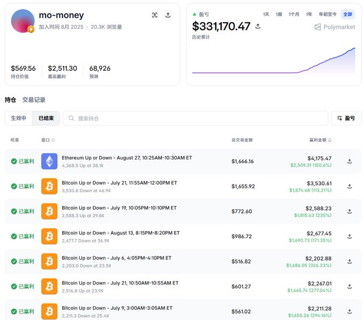
Task: Click the QR scan icon next to mo-money
Action: point(155,16)
